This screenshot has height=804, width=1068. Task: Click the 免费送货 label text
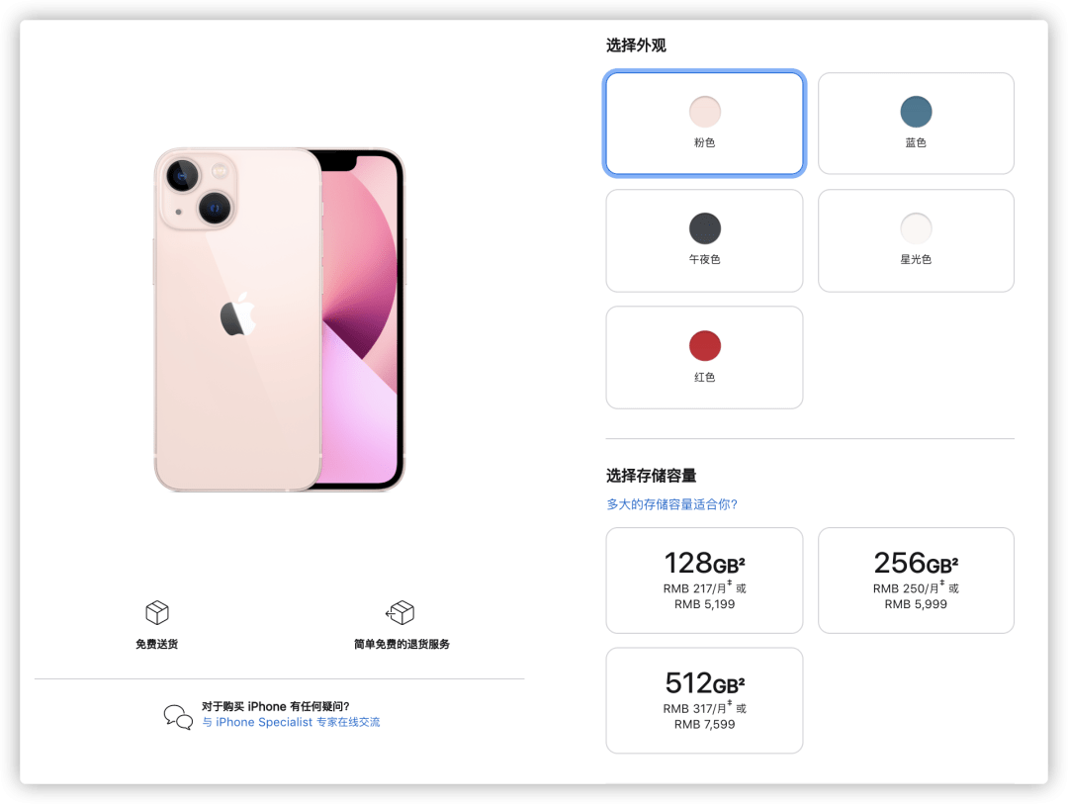pos(156,644)
